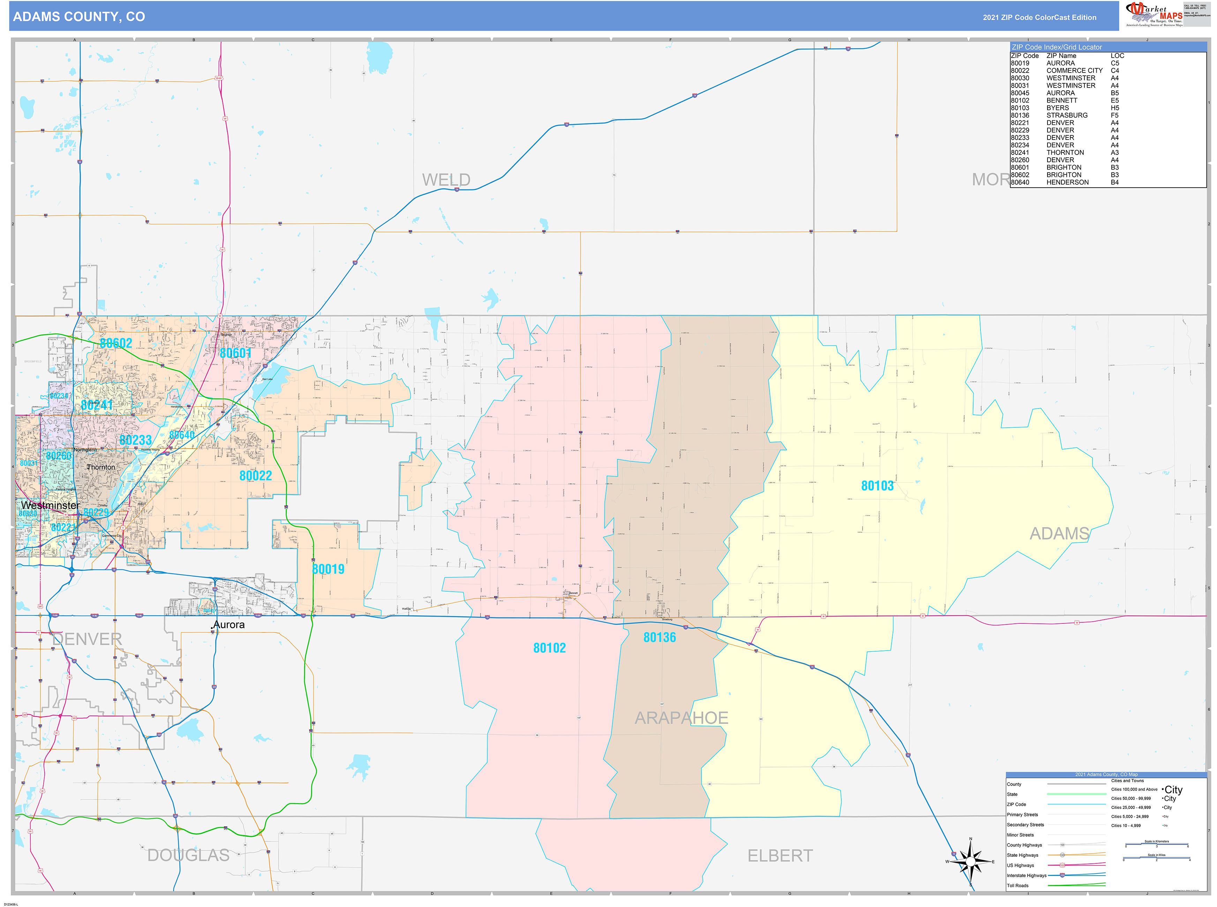Click the Scale in Kilometers bar
This screenshot has width=1217, height=907.
[1157, 845]
